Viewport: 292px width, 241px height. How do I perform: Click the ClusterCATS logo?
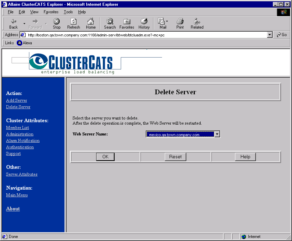71,63
